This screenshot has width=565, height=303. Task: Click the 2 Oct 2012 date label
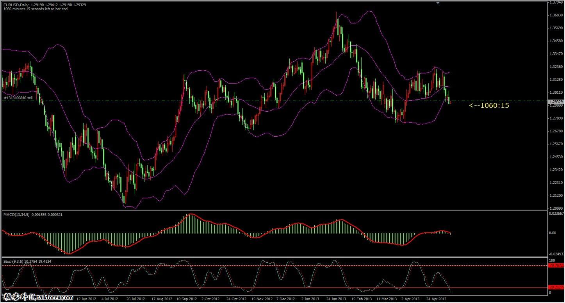(x=211, y=299)
